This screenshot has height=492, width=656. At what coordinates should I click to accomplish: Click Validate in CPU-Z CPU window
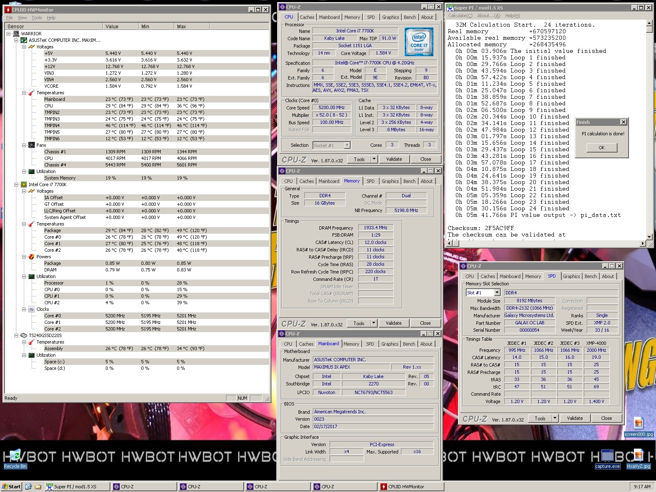pyautogui.click(x=394, y=159)
